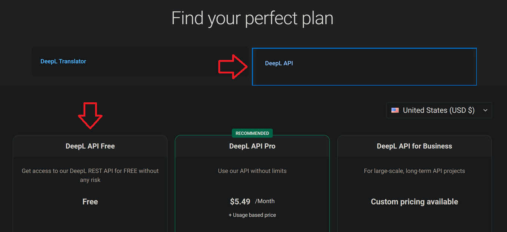Click the red right-pointing arrow

click(233, 67)
